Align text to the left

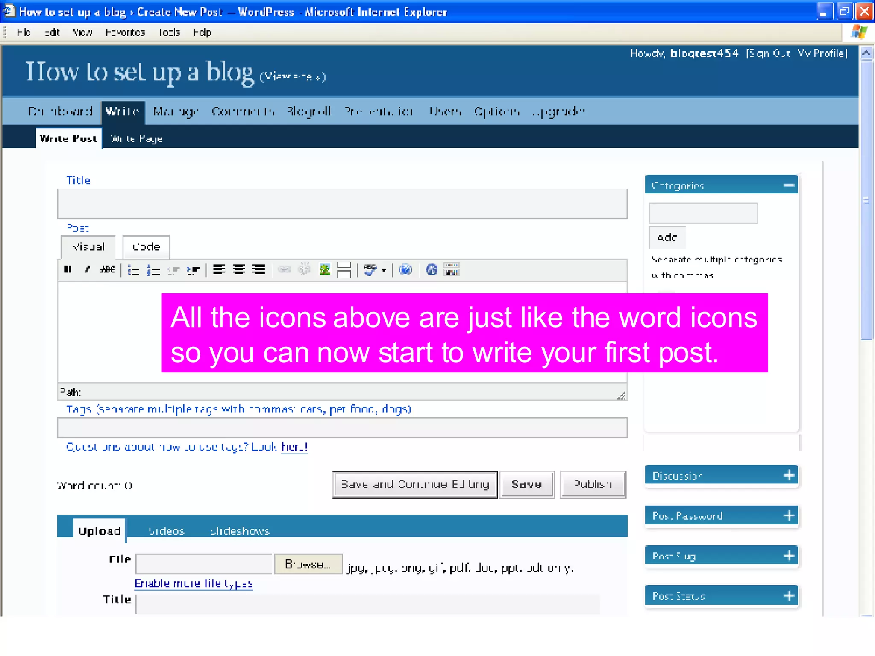click(219, 269)
